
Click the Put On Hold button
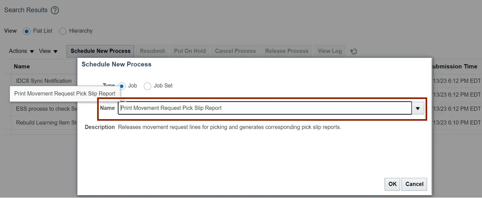pos(190,51)
